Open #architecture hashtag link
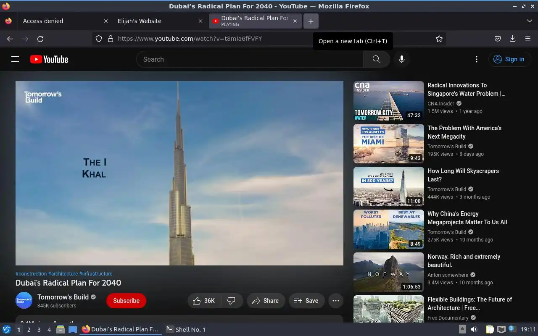The width and height of the screenshot is (538, 336). [63, 273]
